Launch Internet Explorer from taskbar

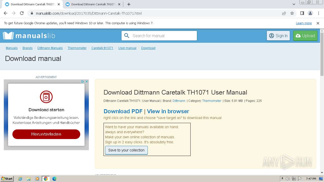coord(20,179)
